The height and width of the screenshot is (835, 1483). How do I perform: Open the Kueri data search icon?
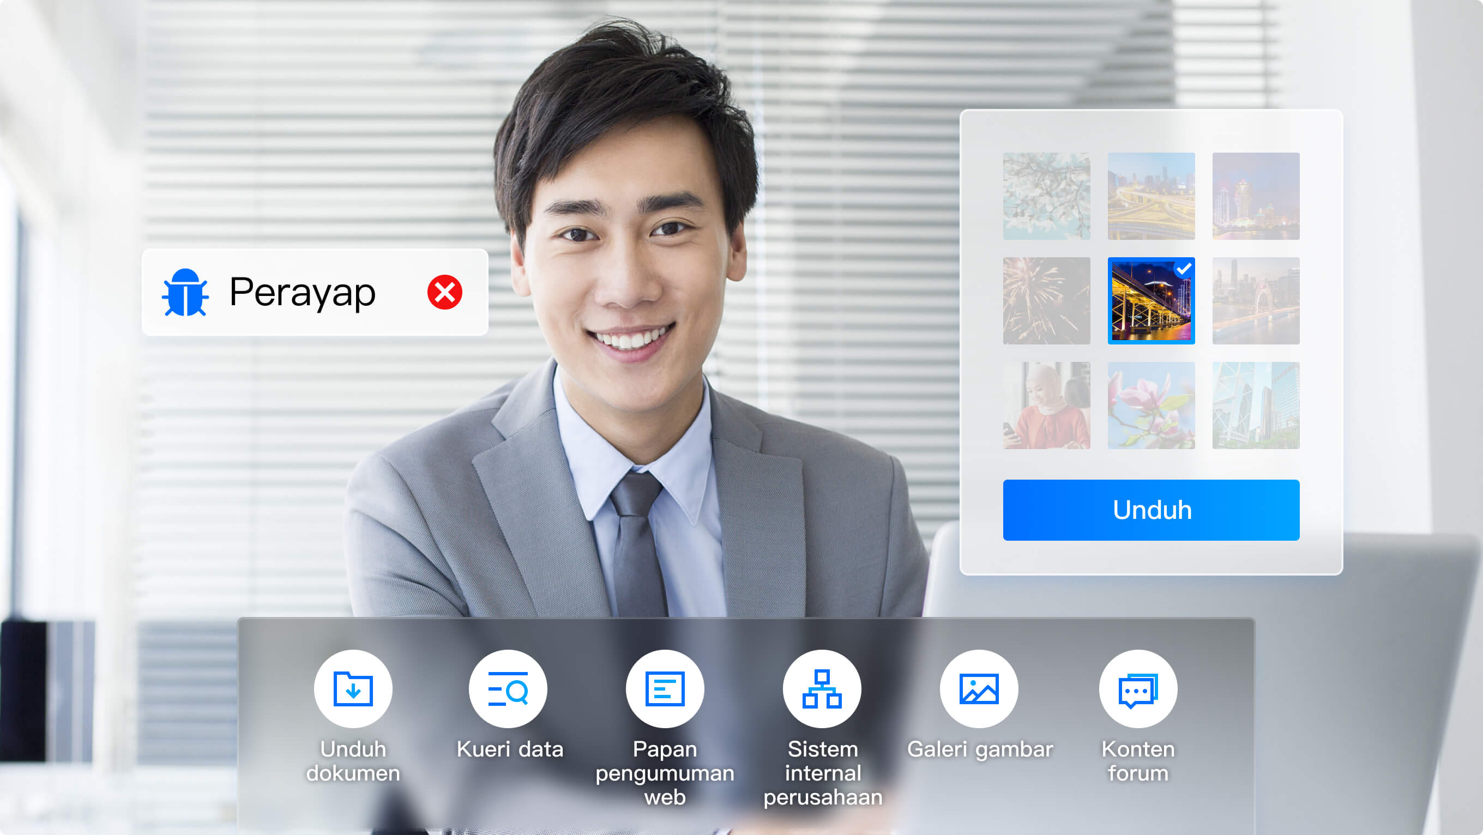[508, 688]
